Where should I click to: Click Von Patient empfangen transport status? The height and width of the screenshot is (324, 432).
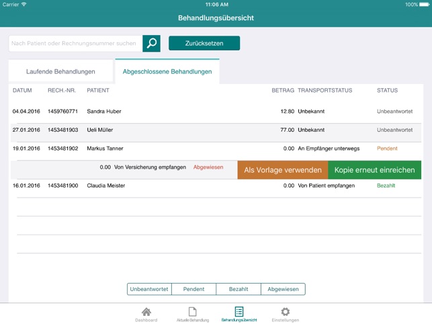[x=327, y=186]
